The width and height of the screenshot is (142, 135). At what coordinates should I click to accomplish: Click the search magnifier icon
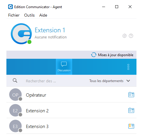pos(15,81)
